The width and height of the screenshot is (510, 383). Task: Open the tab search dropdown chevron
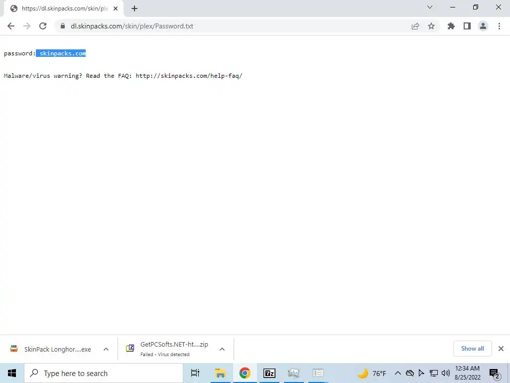click(430, 7)
